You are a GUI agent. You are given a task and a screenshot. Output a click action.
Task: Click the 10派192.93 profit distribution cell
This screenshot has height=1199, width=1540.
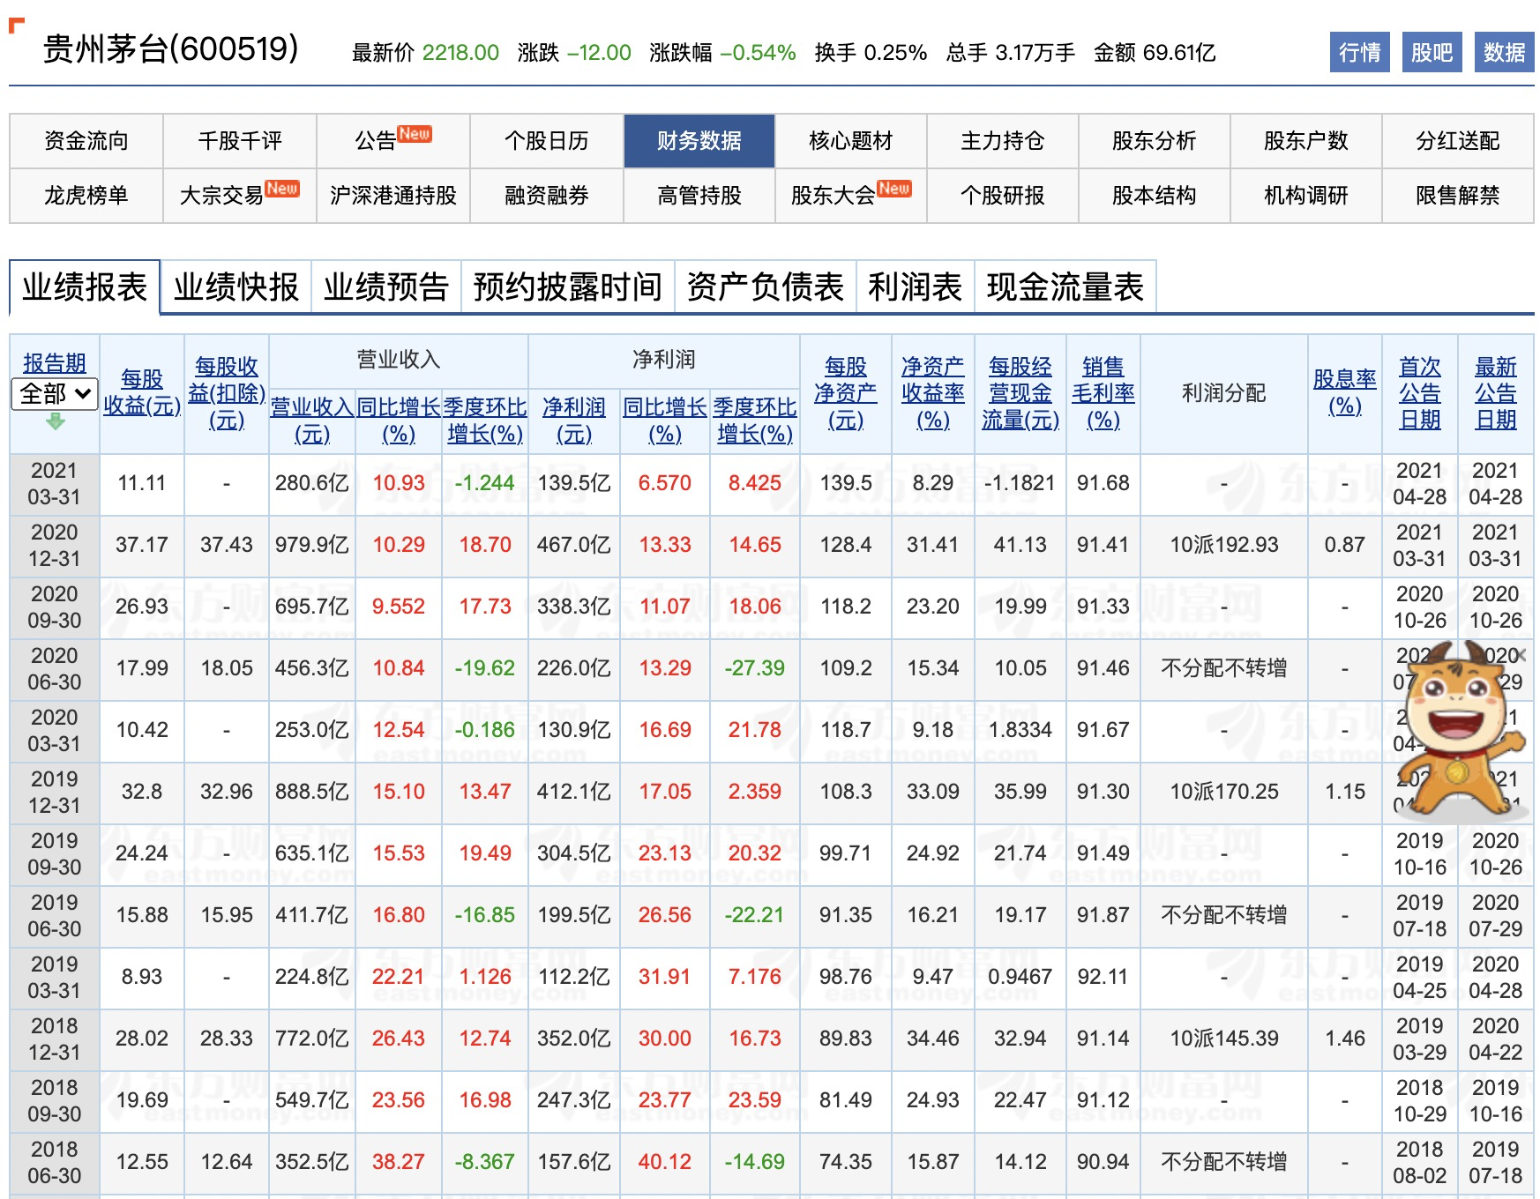pyautogui.click(x=1224, y=545)
